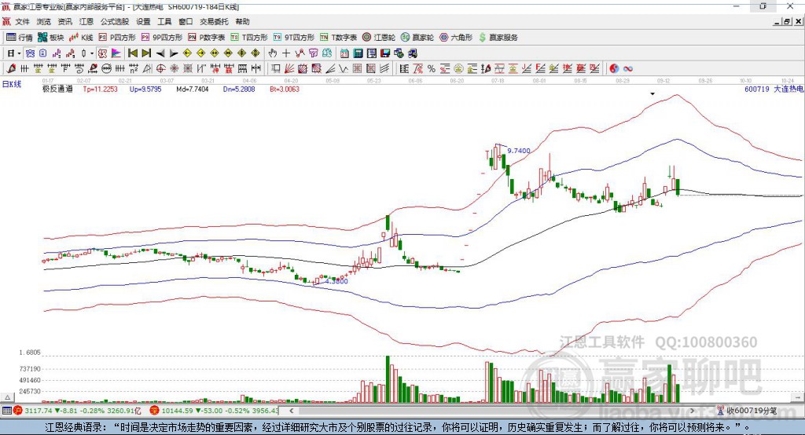805x435 pixels.
Task: Open the 帮助 menu
Action: 242,21
